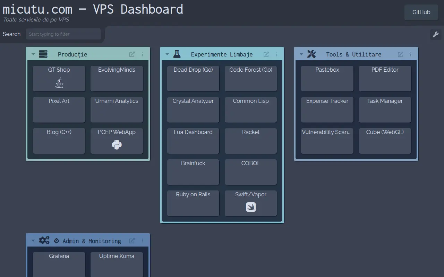Open Experimente Limbaje section external-link icon
The image size is (444, 277).
[x=266, y=54]
